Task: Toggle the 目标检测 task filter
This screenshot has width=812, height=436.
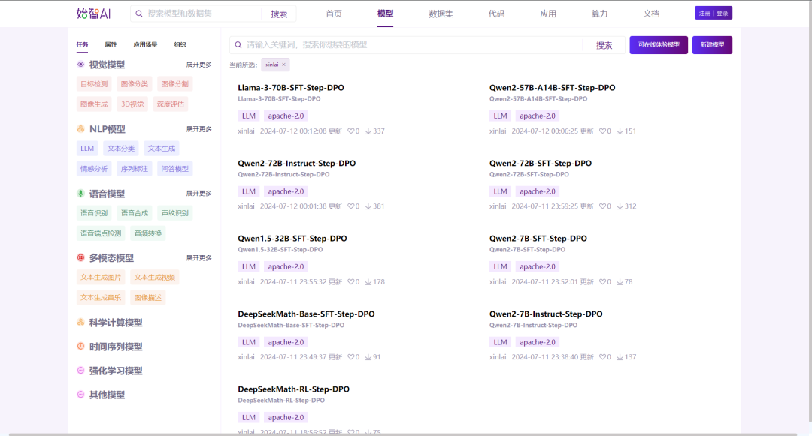Action: pos(94,84)
